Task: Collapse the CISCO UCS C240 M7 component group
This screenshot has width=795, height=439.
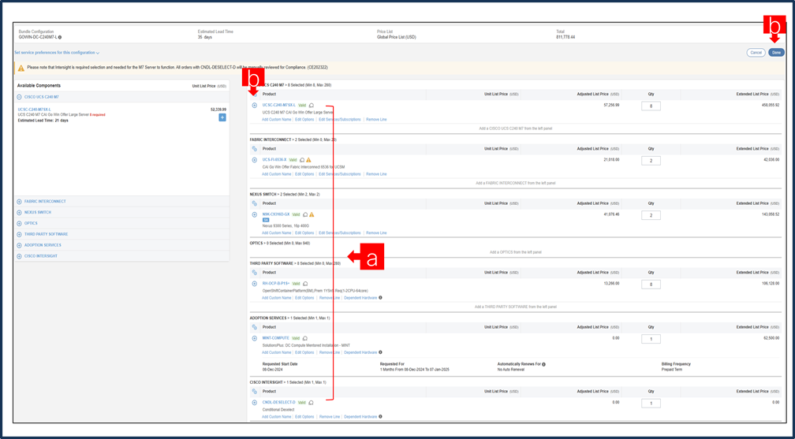Action: click(x=19, y=96)
